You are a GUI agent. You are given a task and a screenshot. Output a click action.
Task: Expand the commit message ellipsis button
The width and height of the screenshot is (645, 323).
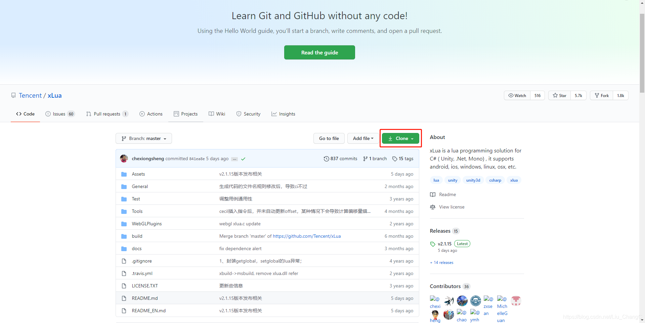point(234,159)
